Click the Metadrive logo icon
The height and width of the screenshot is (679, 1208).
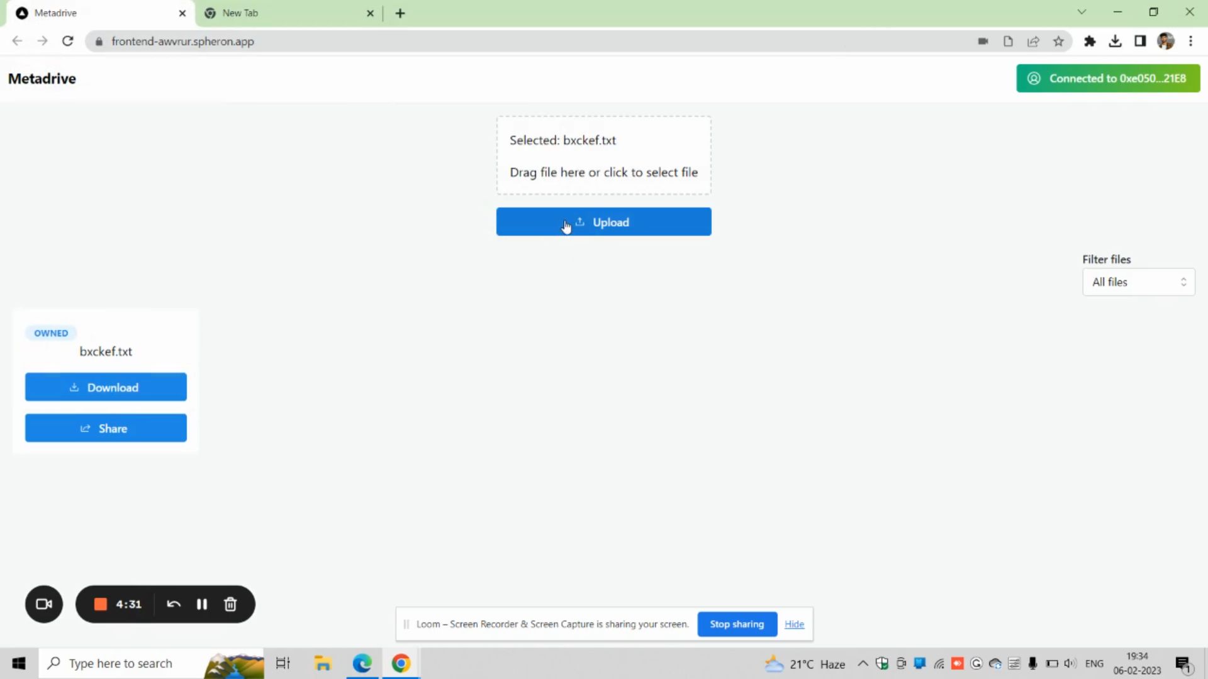(x=21, y=13)
